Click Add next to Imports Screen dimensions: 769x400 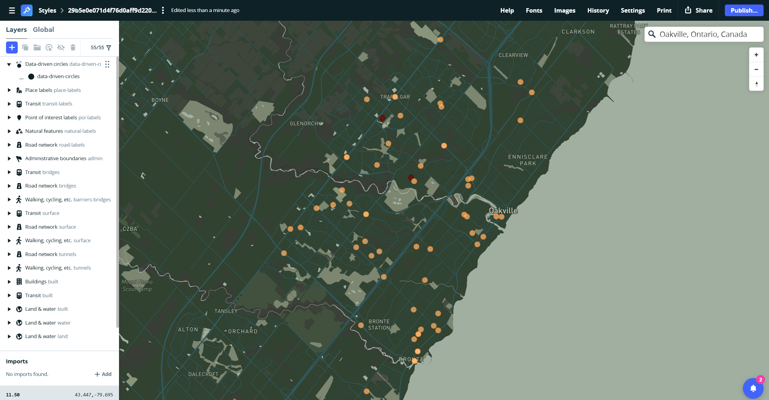pyautogui.click(x=103, y=374)
